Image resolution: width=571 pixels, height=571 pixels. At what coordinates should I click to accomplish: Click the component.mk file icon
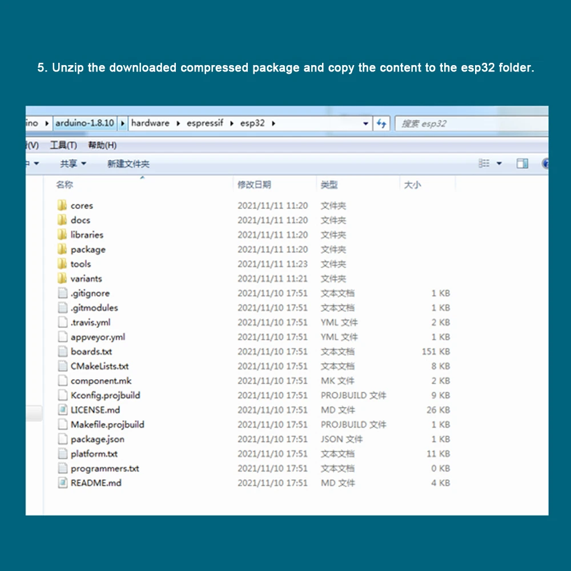click(x=63, y=380)
